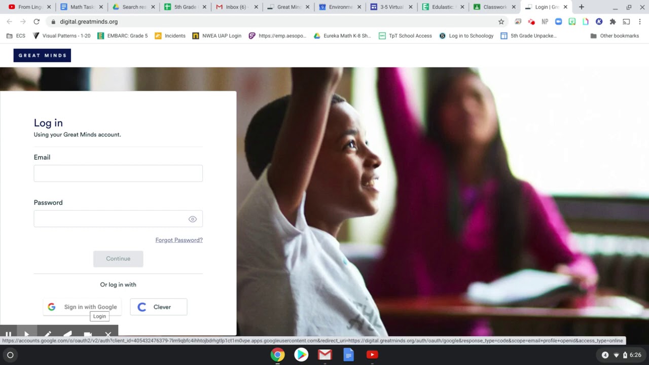This screenshot has height=365, width=649.
Task: Click into the Email field
Action: point(118,173)
